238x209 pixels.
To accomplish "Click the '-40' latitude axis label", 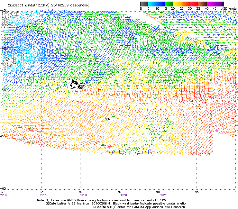I will (3, 11).
